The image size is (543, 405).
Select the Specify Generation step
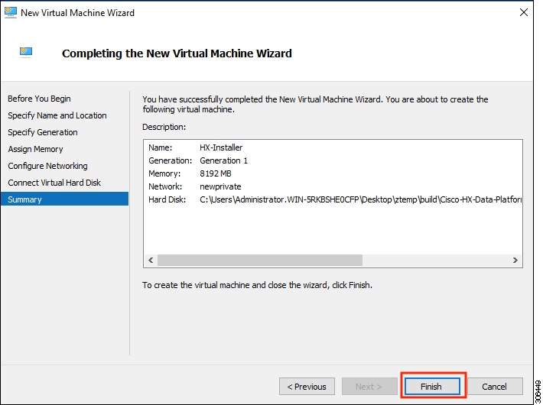coord(43,132)
